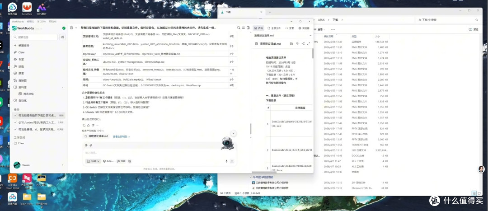Screen dimensions: 488x211
Task: Open the 查看 dropdown in Explorer toolbar
Action: click(x=320, y=29)
